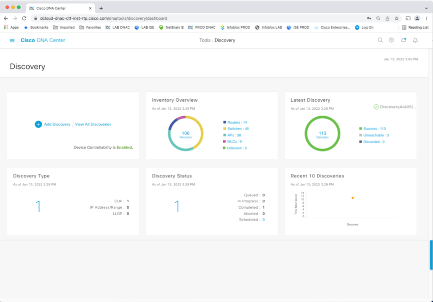This screenshot has height=302, width=433.
Task: Click the blue plus icon beside Add Discovery
Action: (38, 124)
